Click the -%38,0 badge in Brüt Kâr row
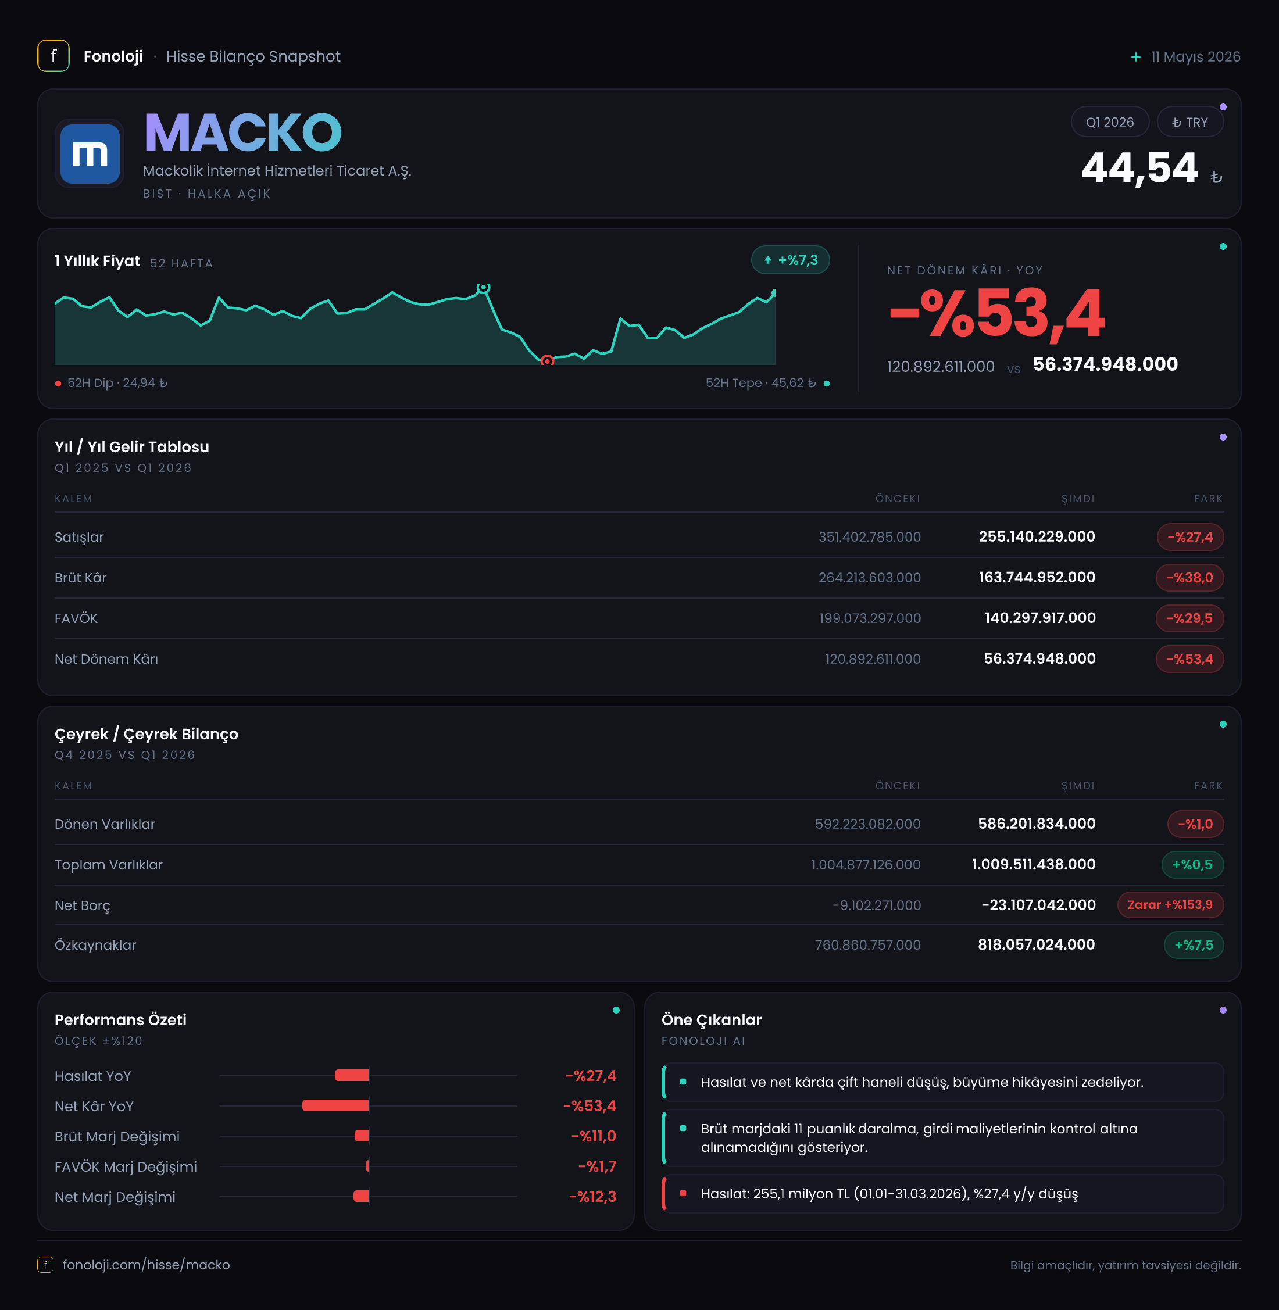Screen dimensions: 1279x1310 (x=1189, y=578)
